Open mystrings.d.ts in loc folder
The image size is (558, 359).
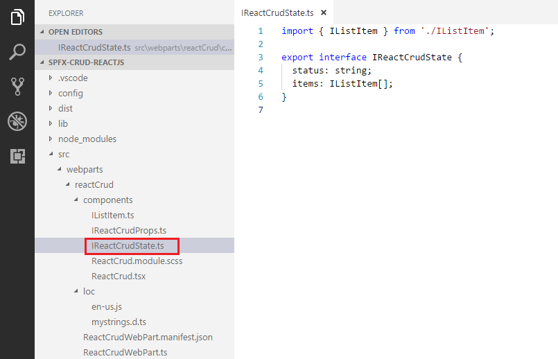coord(119,322)
